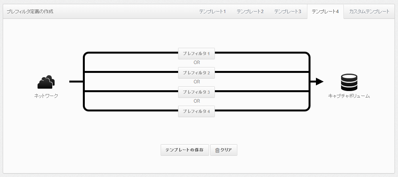This screenshot has width=398, height=177.
Task: Click the プレフィルタ 1 button
Action: click(x=196, y=54)
